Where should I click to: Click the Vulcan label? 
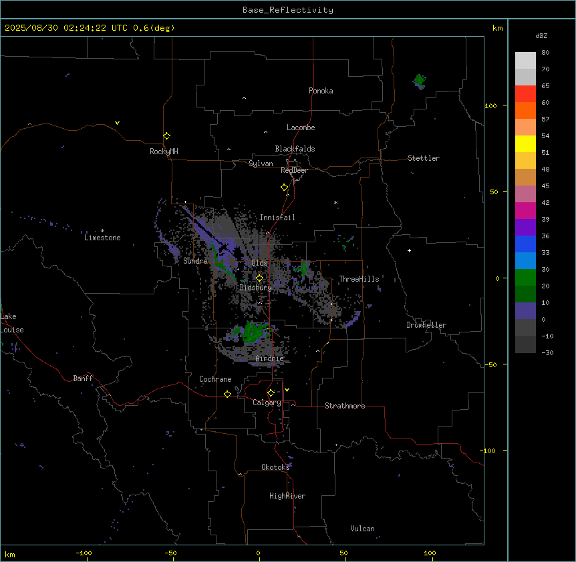click(363, 529)
